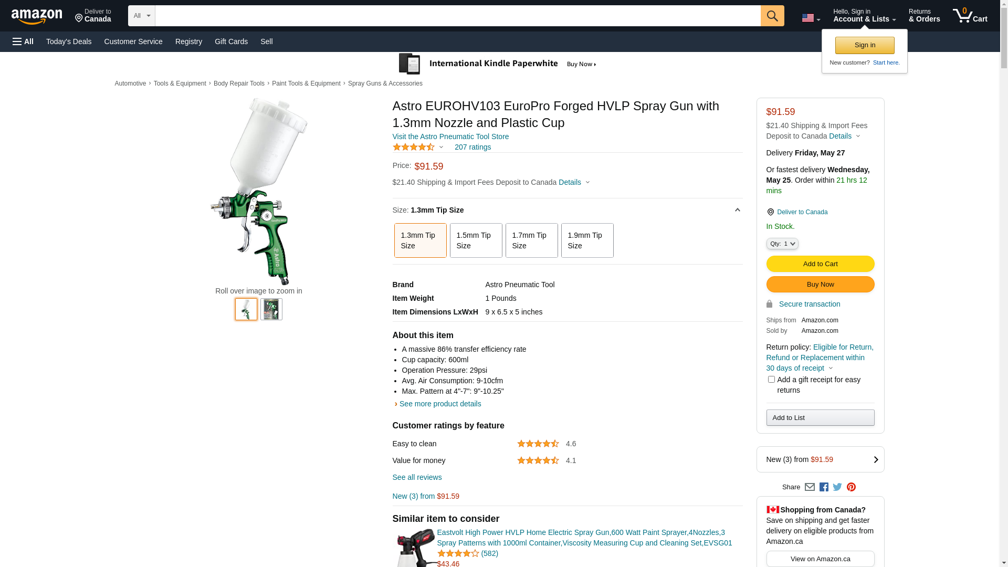Share product via email icon
Screen dimensions: 1008x567
[810, 487]
